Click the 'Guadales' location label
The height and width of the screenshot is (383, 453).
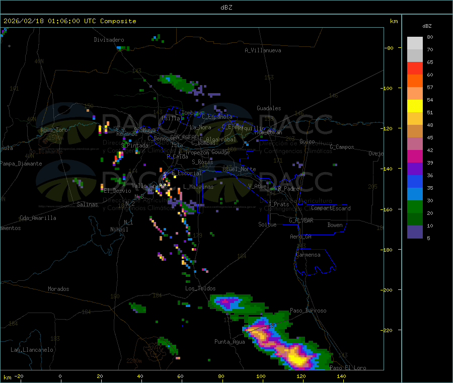point(269,108)
